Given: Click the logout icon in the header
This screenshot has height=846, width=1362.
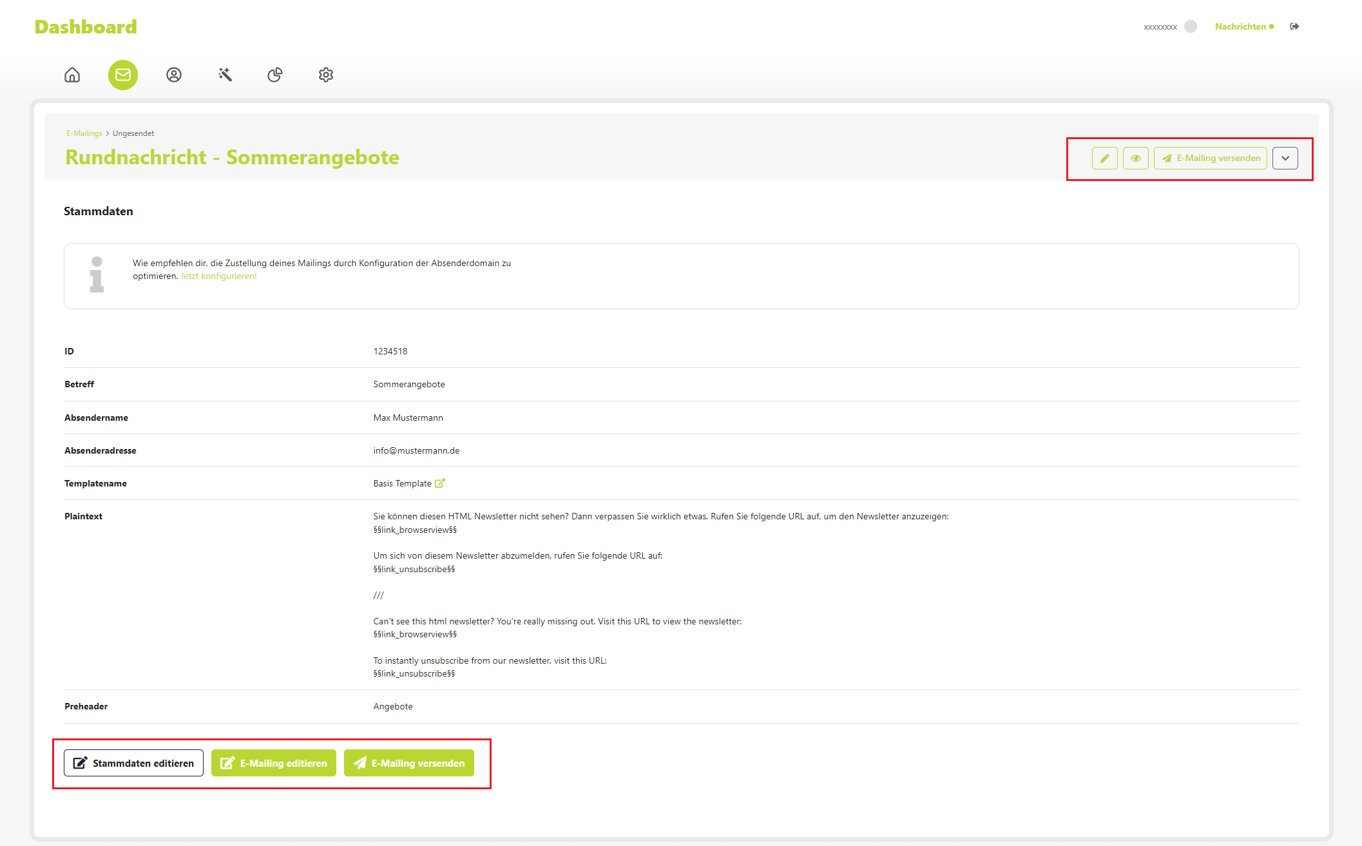Looking at the screenshot, I should (x=1294, y=26).
